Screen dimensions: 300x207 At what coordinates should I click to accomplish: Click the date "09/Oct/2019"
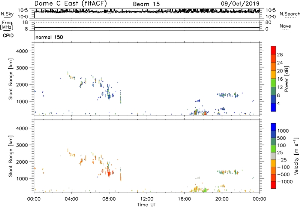point(240,4)
